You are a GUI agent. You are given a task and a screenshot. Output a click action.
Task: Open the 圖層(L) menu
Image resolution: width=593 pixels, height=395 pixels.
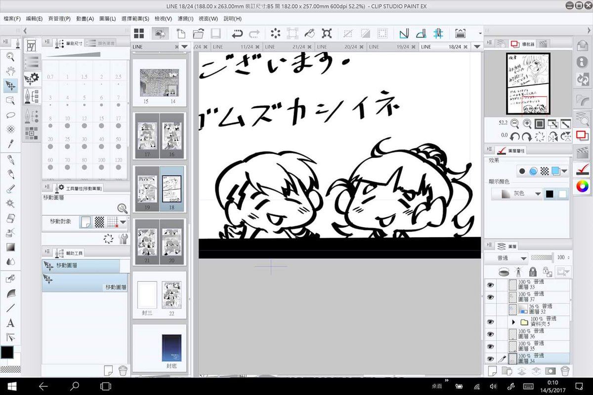click(107, 18)
